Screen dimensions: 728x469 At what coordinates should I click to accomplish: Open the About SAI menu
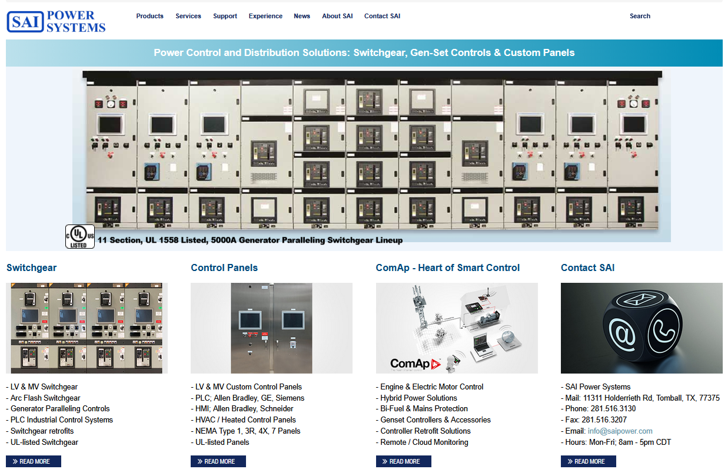pos(337,16)
